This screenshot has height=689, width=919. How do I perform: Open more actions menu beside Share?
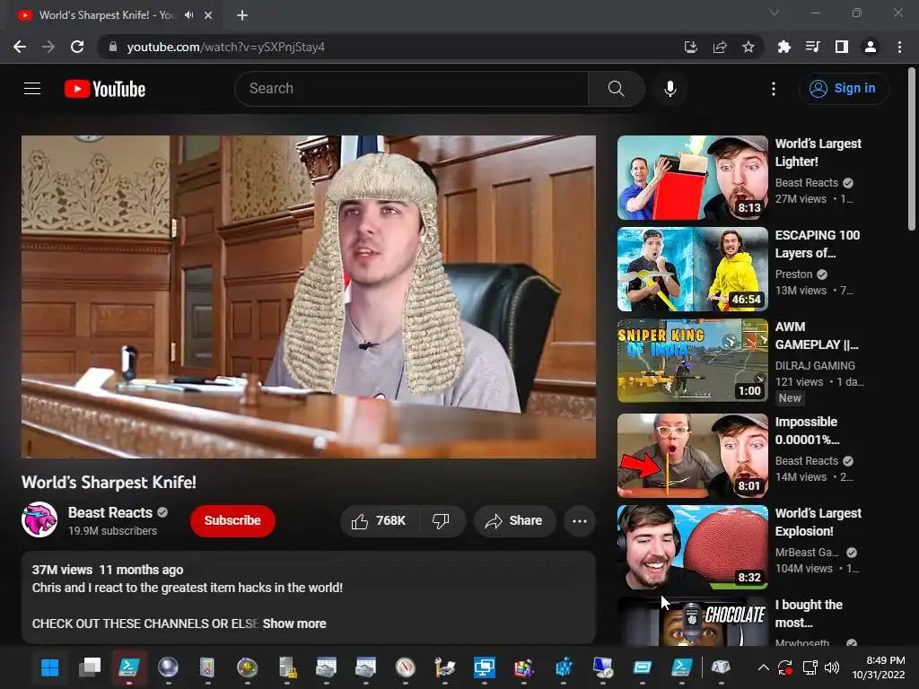click(580, 521)
